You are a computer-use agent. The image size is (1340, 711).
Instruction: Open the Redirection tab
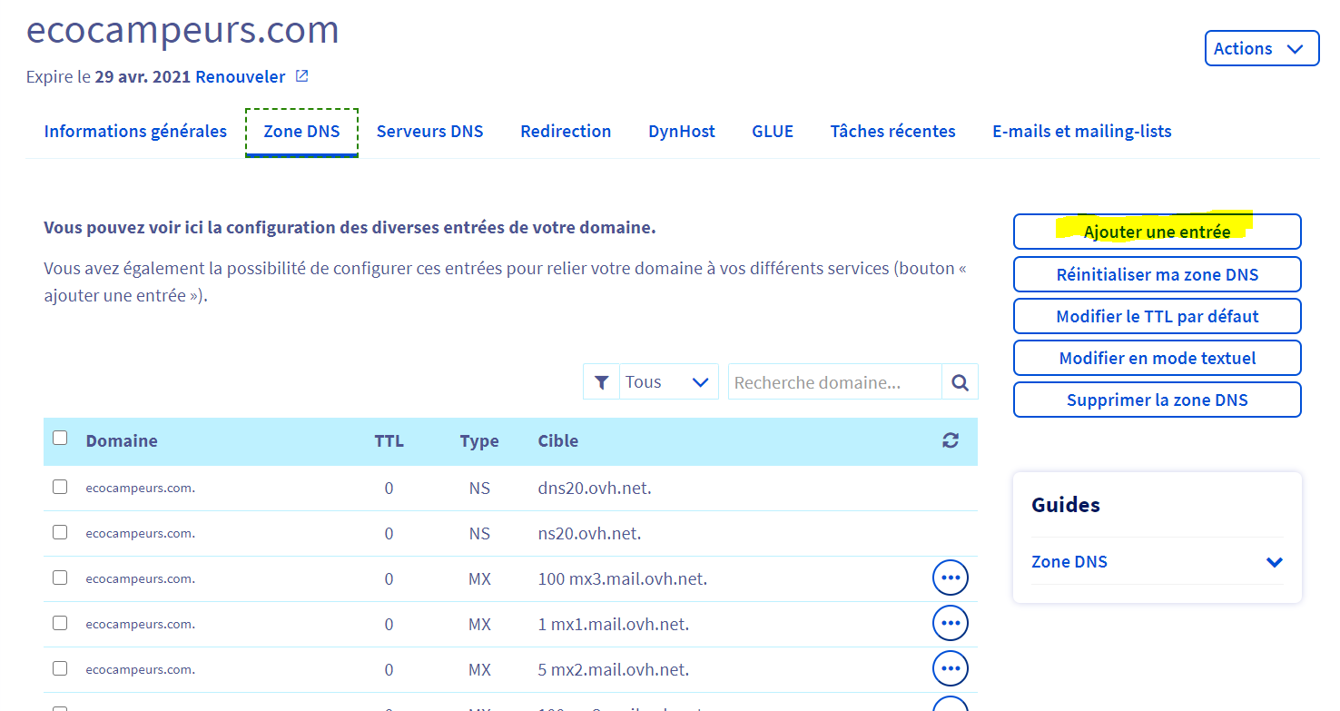click(566, 132)
